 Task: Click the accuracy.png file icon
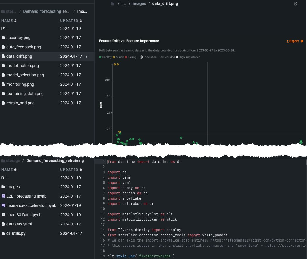click(x=3, y=38)
